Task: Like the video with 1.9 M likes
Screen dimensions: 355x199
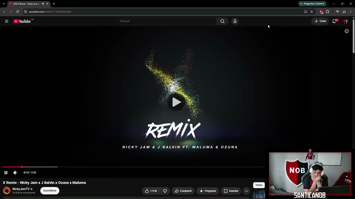Action: (x=151, y=191)
